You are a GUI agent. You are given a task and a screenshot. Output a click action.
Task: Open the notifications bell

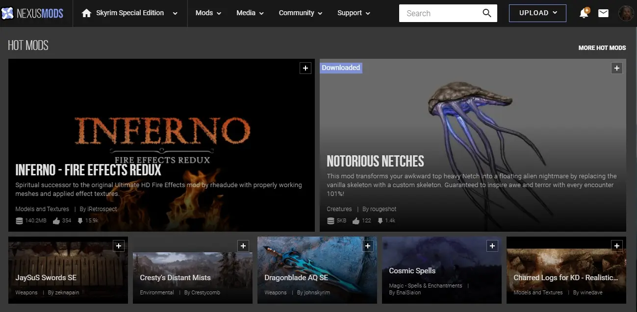tap(584, 13)
